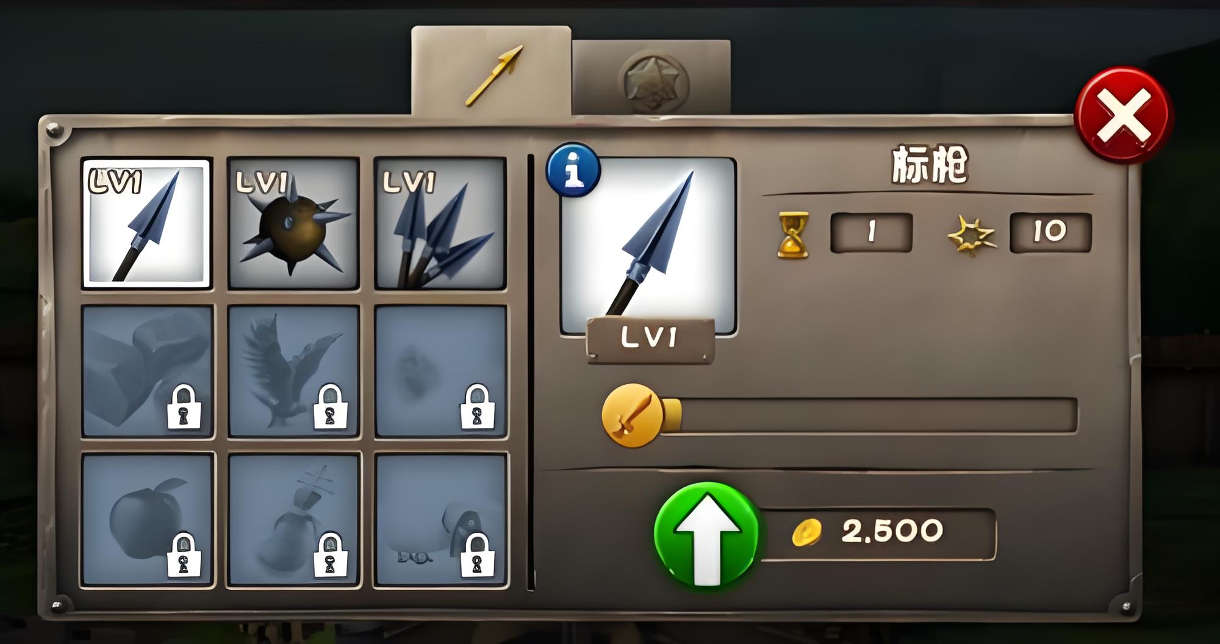
Task: Pick the LV1 triple arrows weapon
Action: pyautogui.click(x=440, y=223)
